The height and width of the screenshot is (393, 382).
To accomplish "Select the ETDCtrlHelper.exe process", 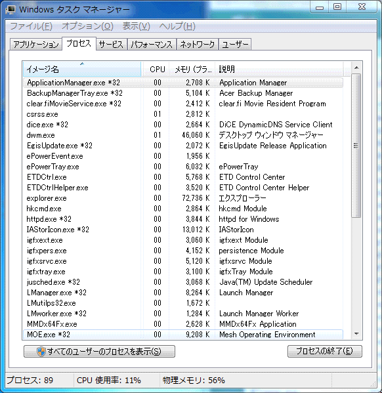I will pyautogui.click(x=183, y=188).
